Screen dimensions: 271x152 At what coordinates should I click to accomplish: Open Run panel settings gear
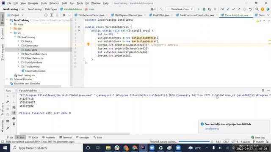[x=263, y=90]
